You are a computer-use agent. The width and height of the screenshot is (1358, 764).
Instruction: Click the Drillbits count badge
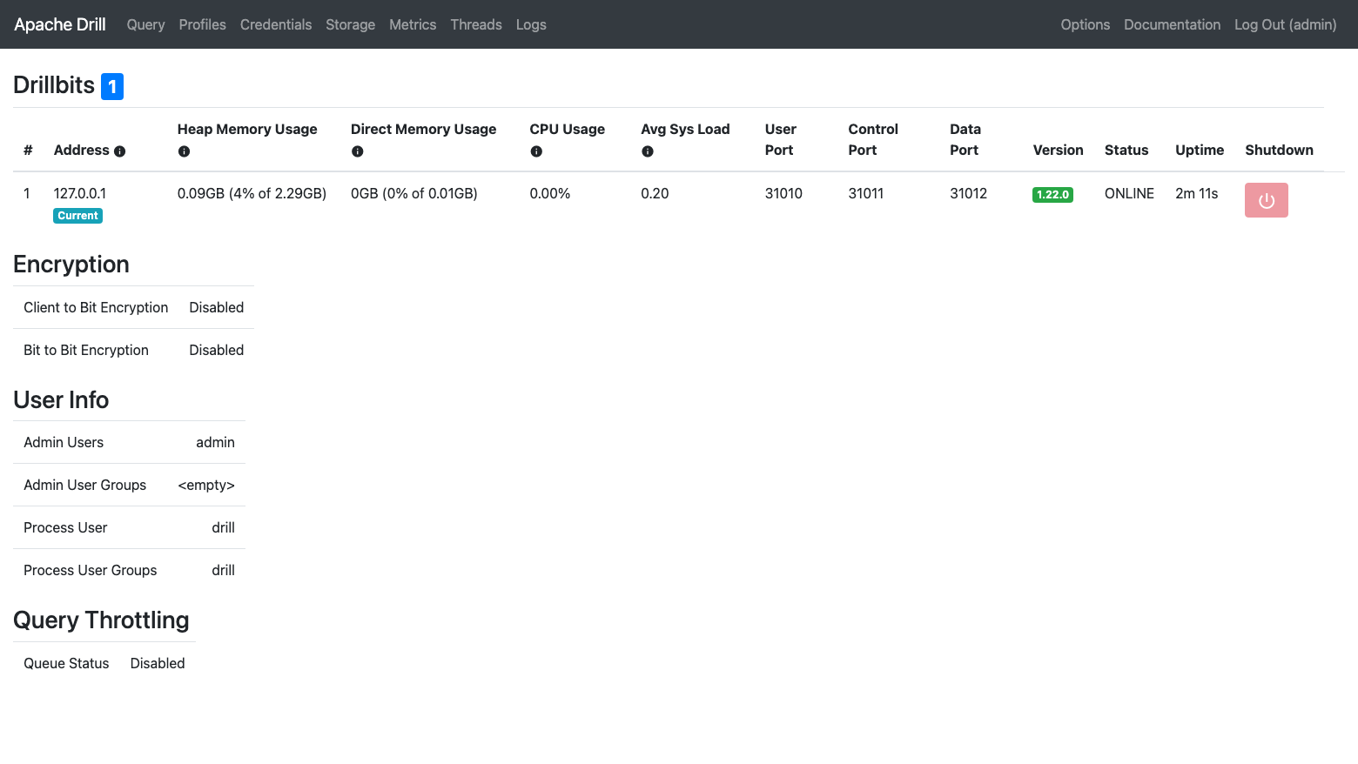coord(112,86)
